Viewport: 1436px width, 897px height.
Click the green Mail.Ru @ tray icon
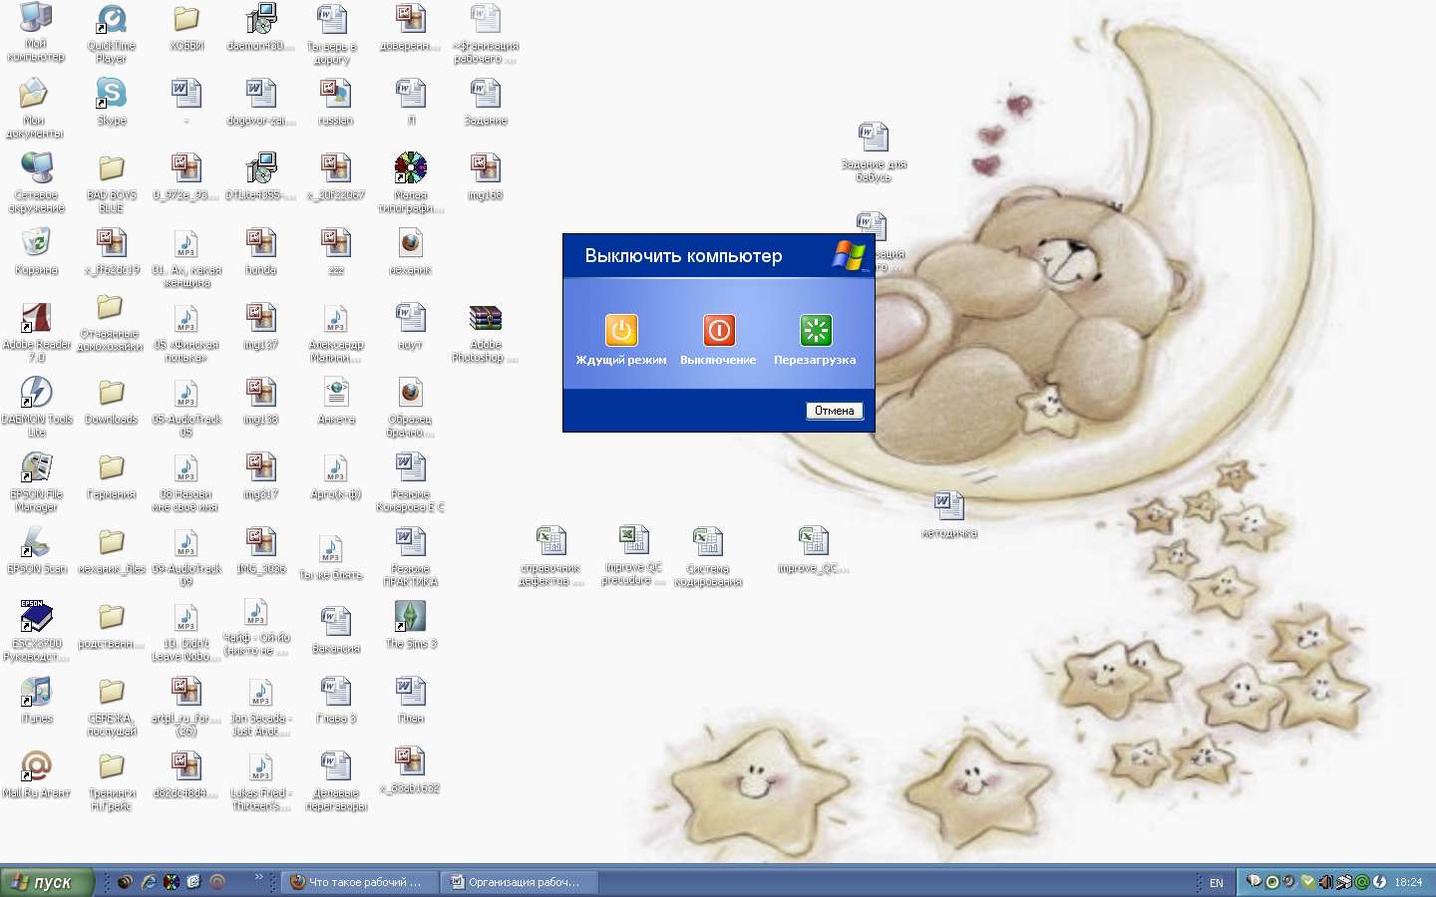[x=1362, y=882]
